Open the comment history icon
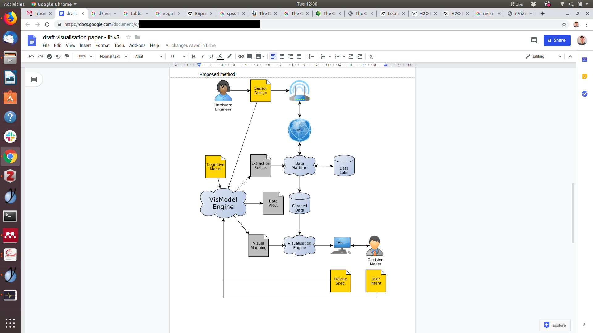 (534, 40)
